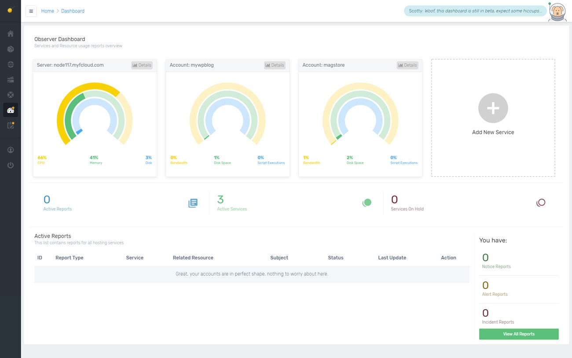This screenshot has width=572, height=358.
Task: Open the box (services) sidebar icon
Action: pos(11,49)
